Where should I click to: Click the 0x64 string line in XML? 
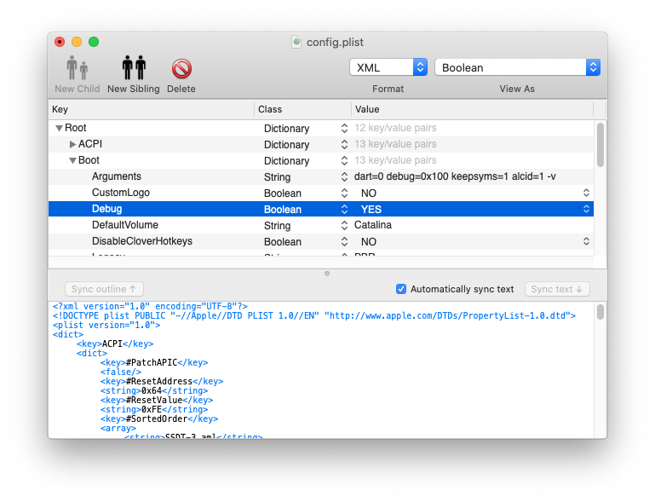pyautogui.click(x=154, y=391)
